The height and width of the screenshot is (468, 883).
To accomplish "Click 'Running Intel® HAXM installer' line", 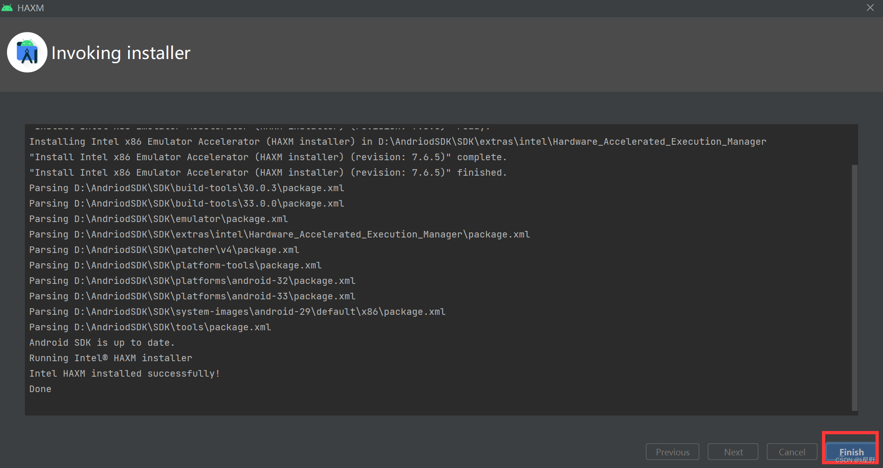I will (111, 358).
